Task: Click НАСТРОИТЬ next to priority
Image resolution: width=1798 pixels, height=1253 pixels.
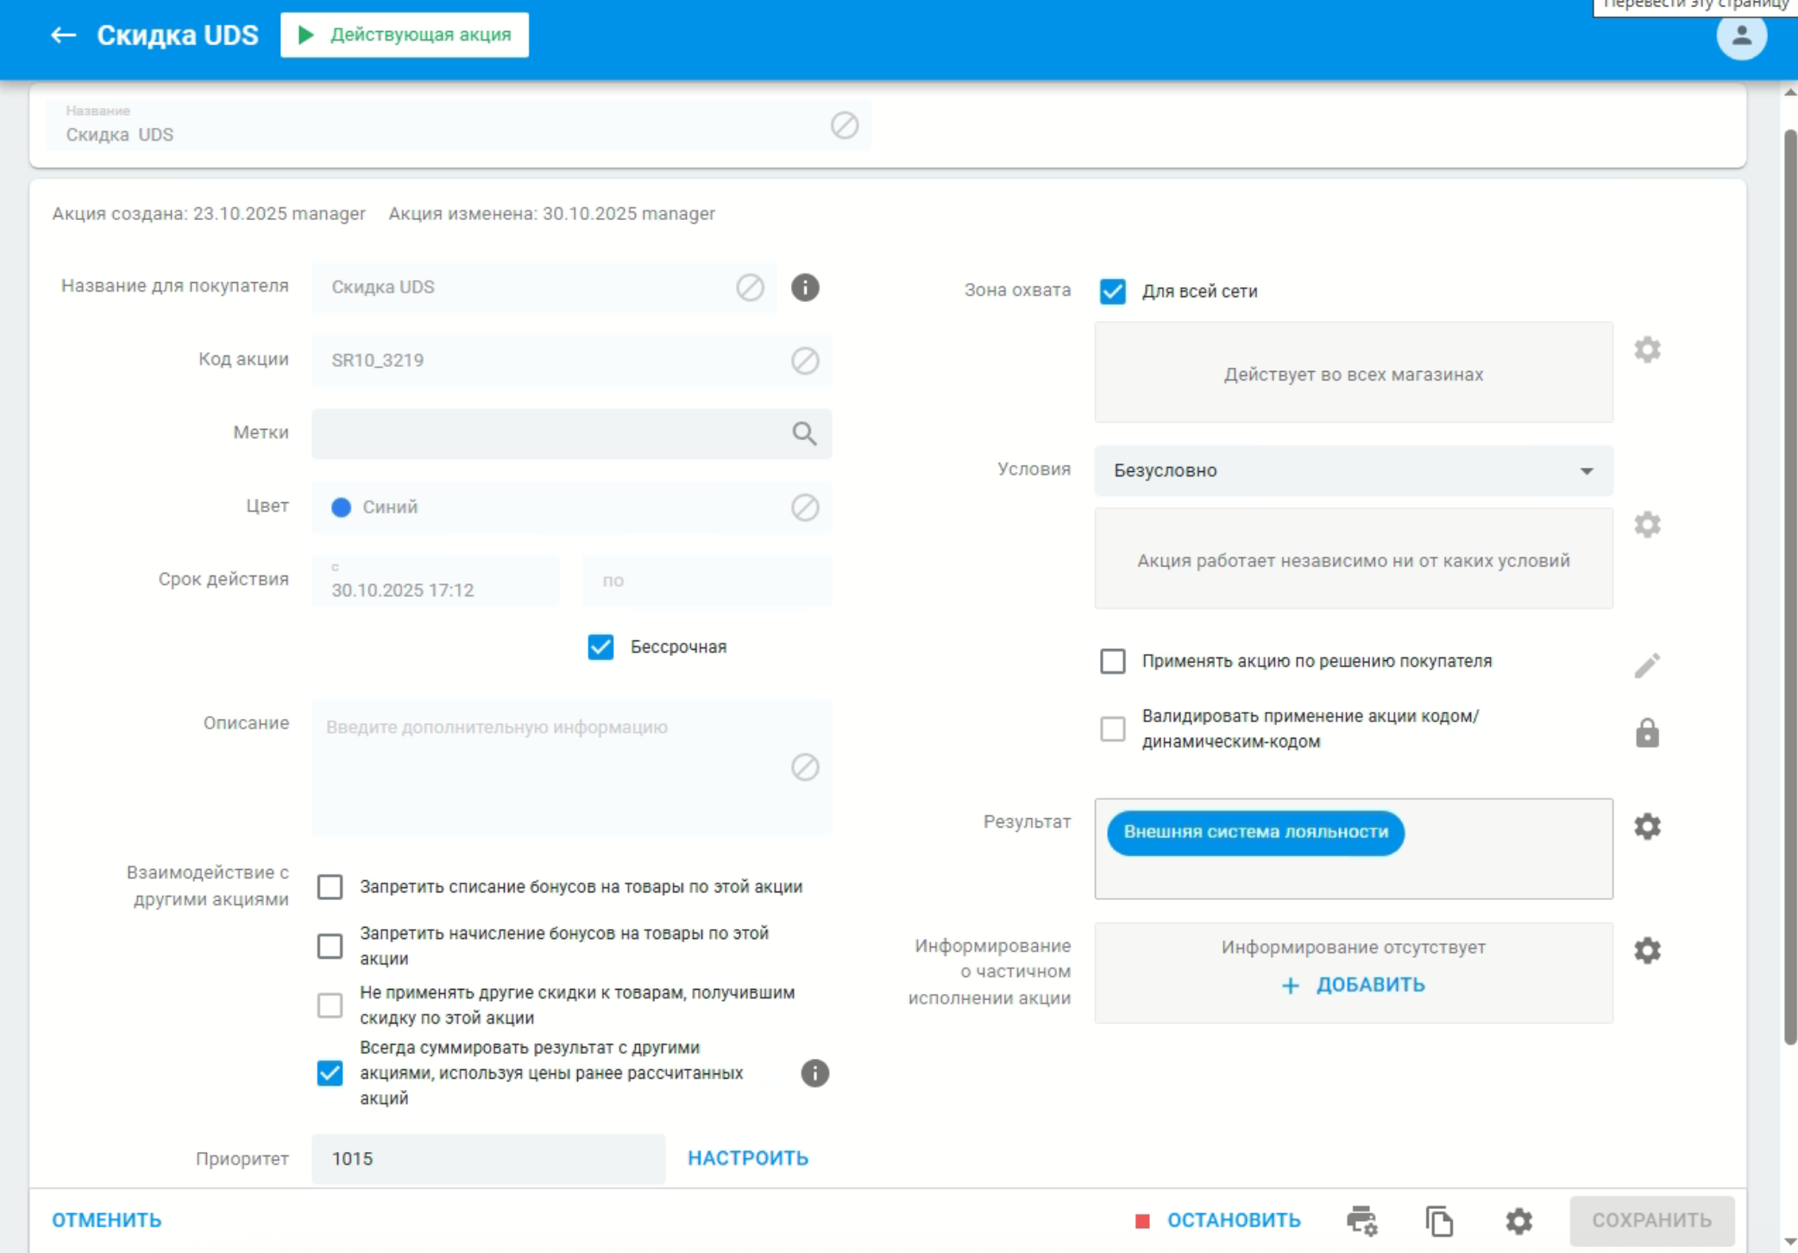Action: (748, 1158)
